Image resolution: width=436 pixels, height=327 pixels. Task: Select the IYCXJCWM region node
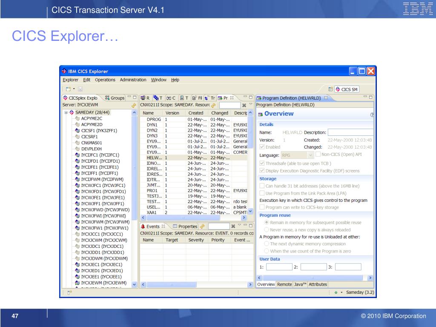click(104, 240)
